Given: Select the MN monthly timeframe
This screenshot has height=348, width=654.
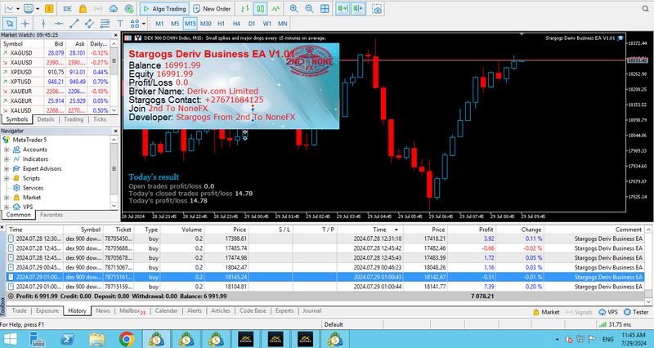Looking at the screenshot, I should tap(282, 24).
